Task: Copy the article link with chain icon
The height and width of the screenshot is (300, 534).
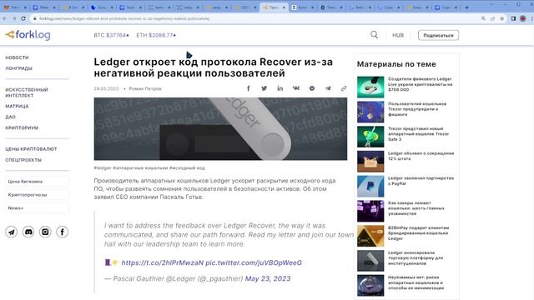Action: coord(344,88)
